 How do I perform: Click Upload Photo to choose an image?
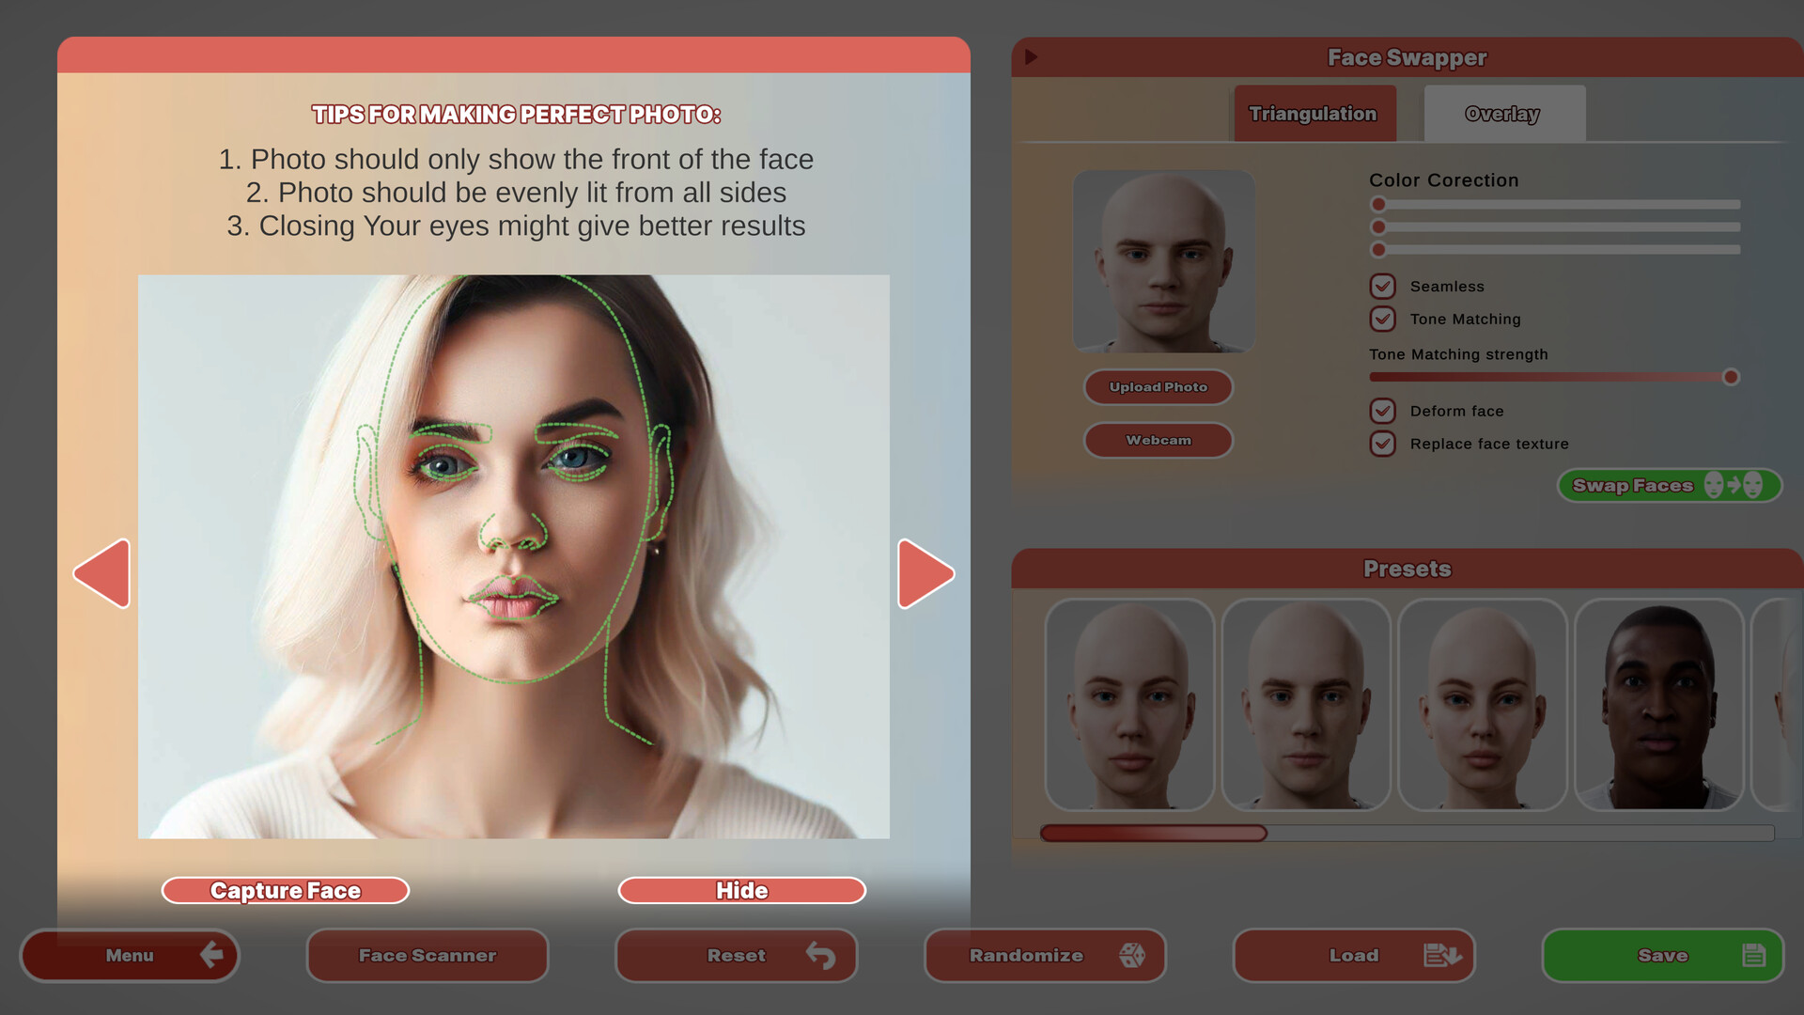[x=1158, y=387]
